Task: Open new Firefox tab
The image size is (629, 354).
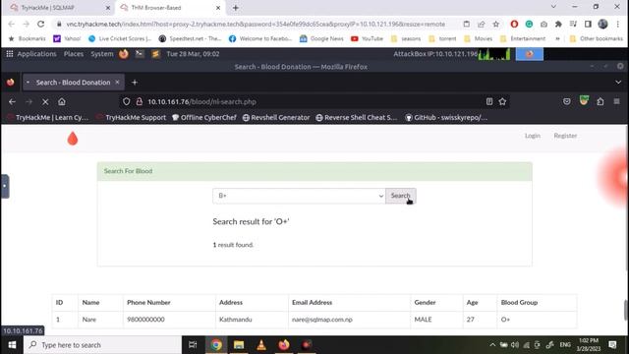Action: pyautogui.click(x=135, y=83)
